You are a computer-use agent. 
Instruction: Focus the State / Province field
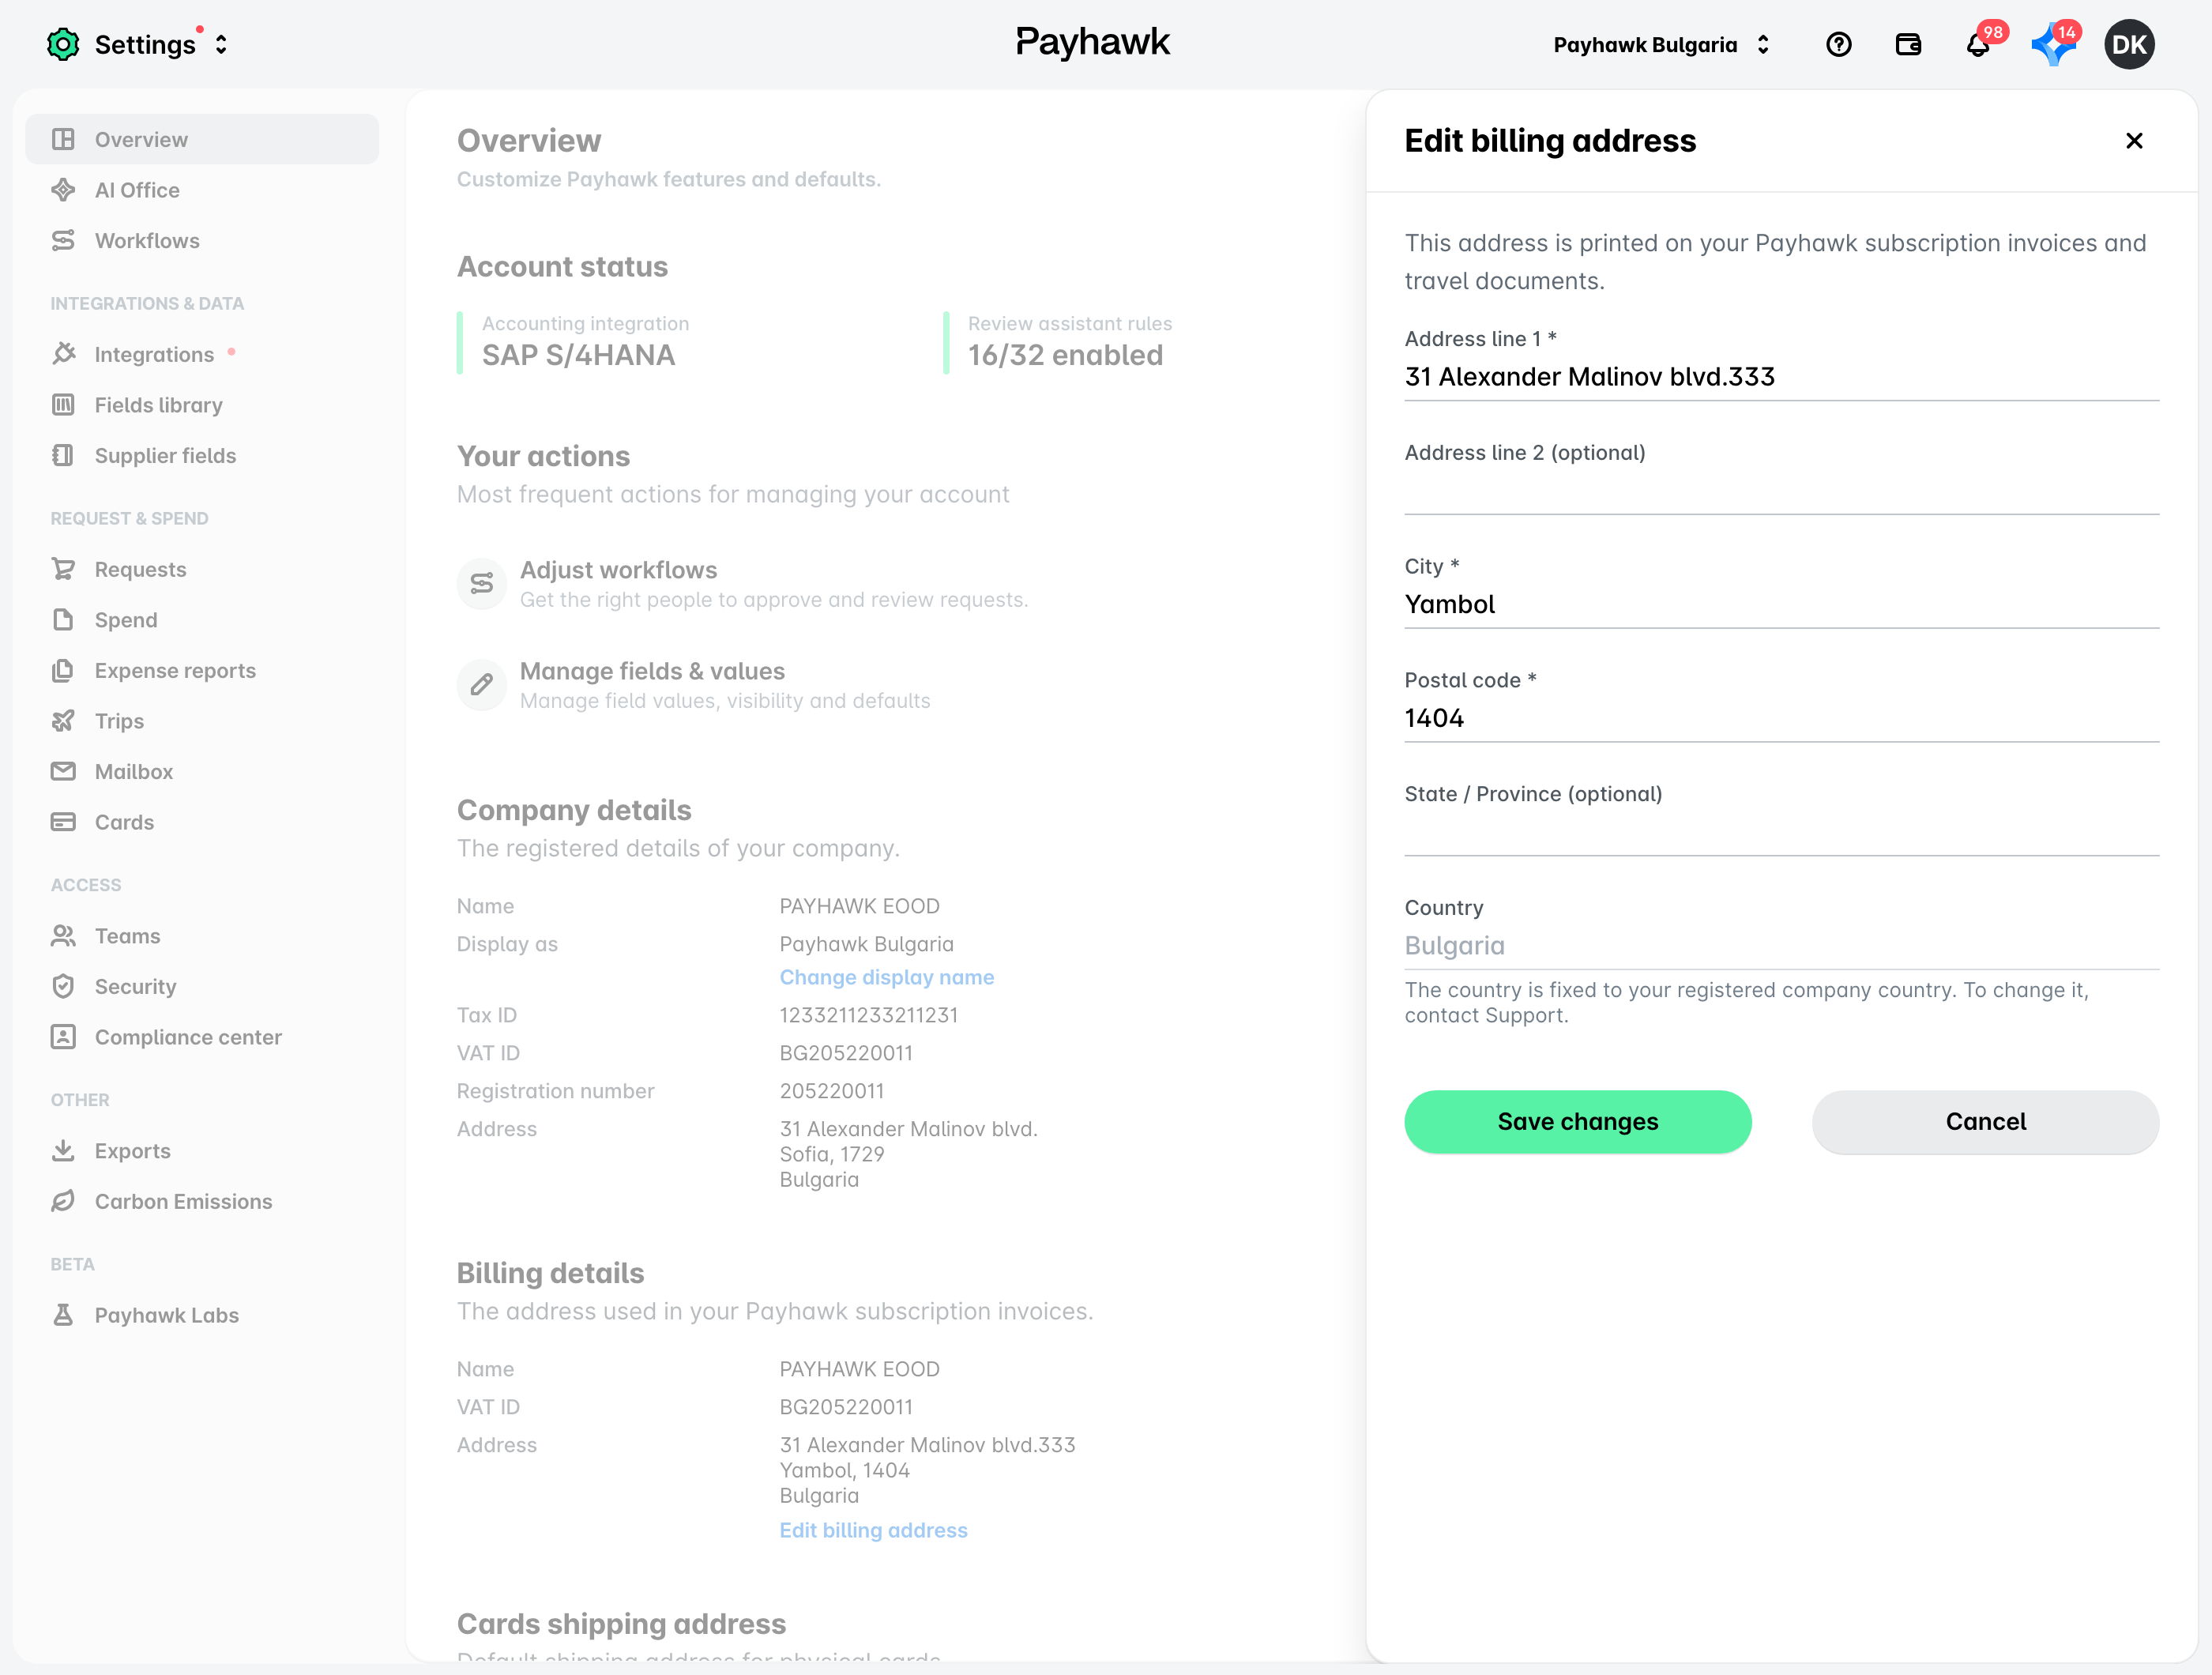coord(1782,832)
